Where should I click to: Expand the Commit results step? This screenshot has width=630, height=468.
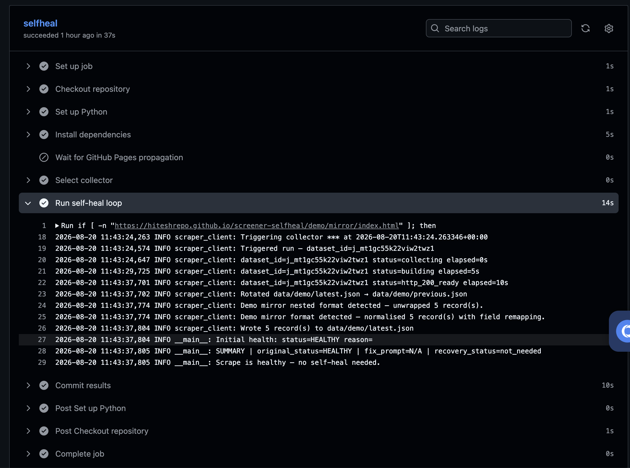click(x=28, y=385)
